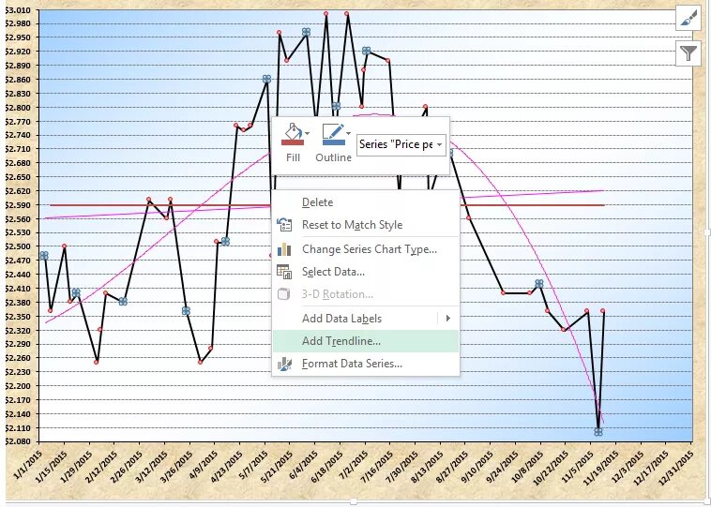The image size is (711, 507).
Task: Click the Outline pen icon
Action: click(333, 135)
